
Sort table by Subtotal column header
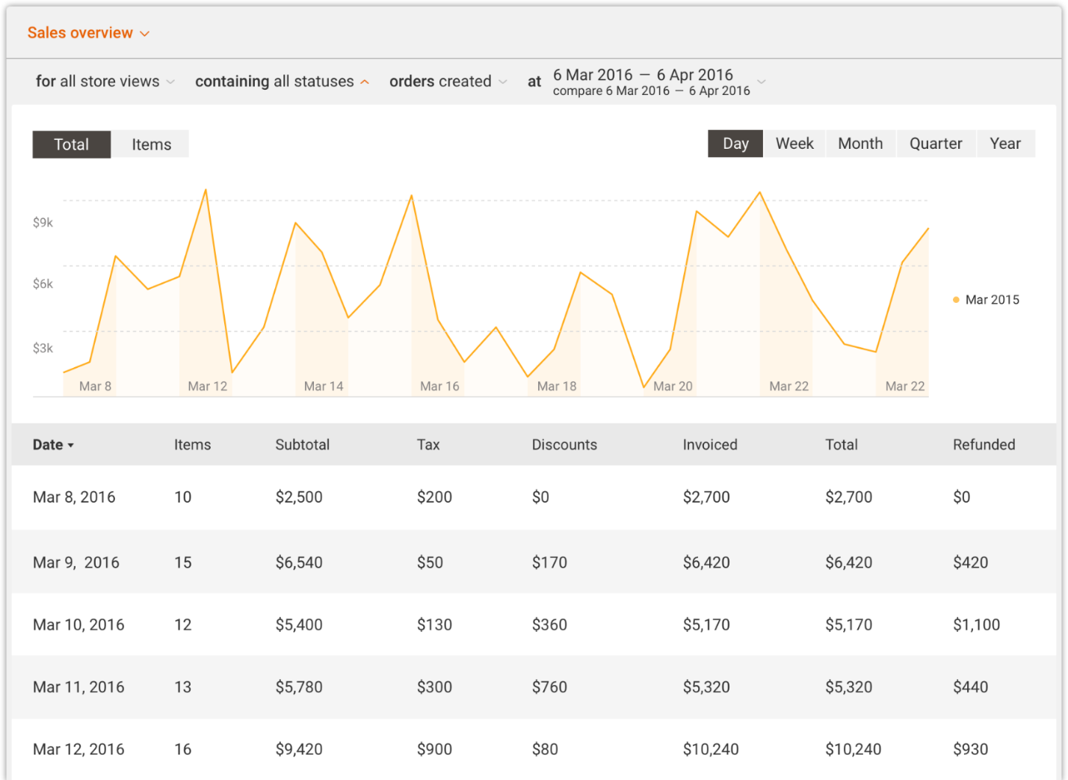click(302, 445)
